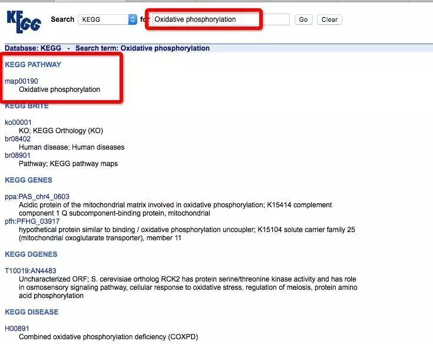This screenshot has height=344, width=433.
Task: Click 'Search term: Oxidative phosphorylation' header text
Action: click(x=143, y=48)
